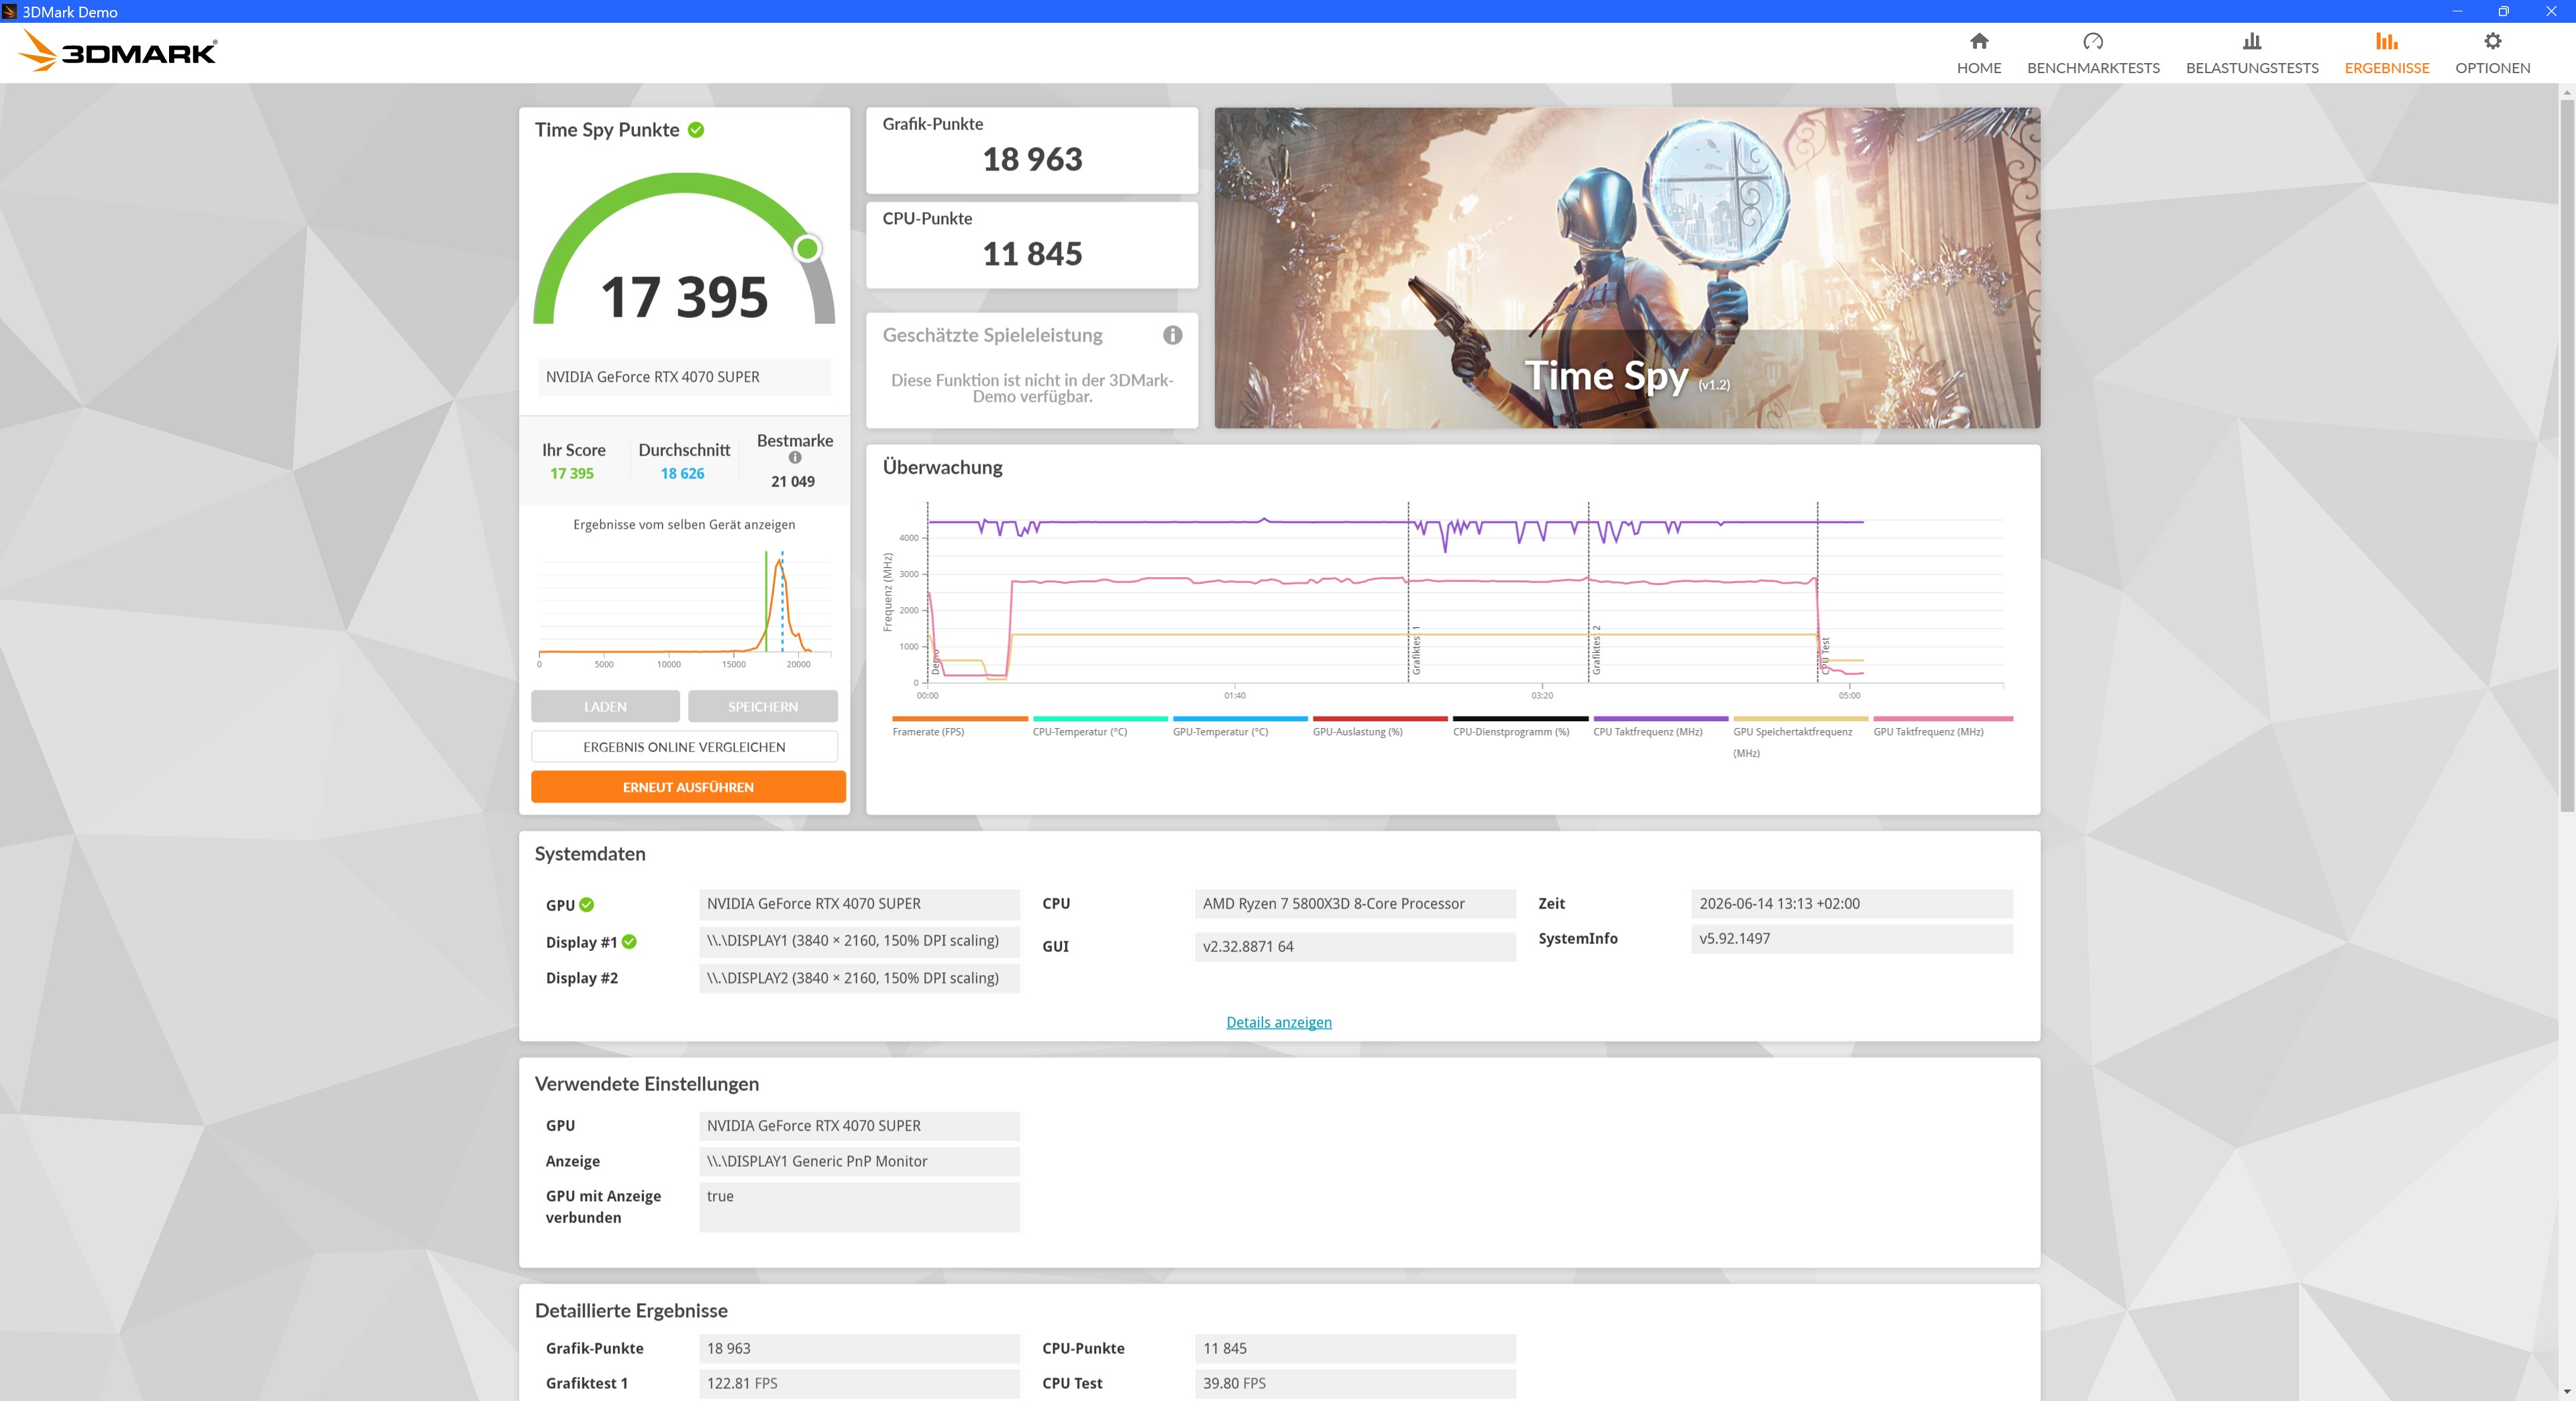
Task: Click the GPU Auslastung red legend swatch
Action: 1380,719
